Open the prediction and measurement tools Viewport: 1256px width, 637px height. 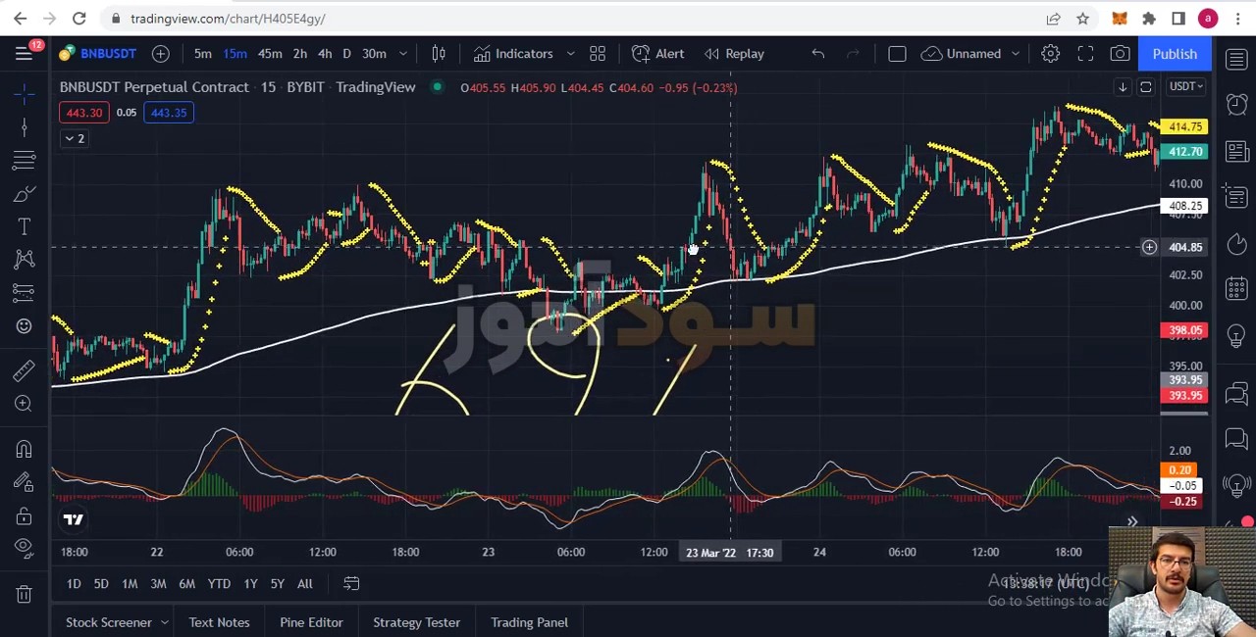click(25, 292)
